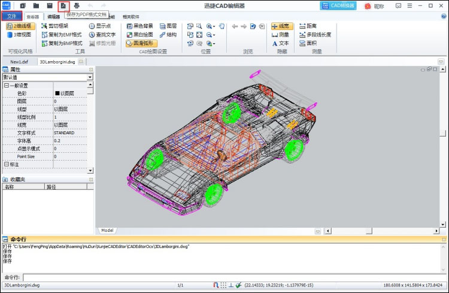
Task: Toggle 黑色背景 black background
Action: (139, 26)
